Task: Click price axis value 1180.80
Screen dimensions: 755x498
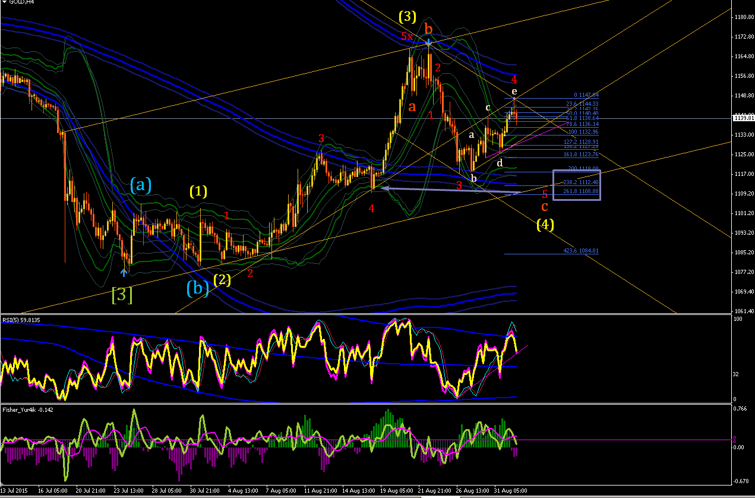Action: [744, 17]
